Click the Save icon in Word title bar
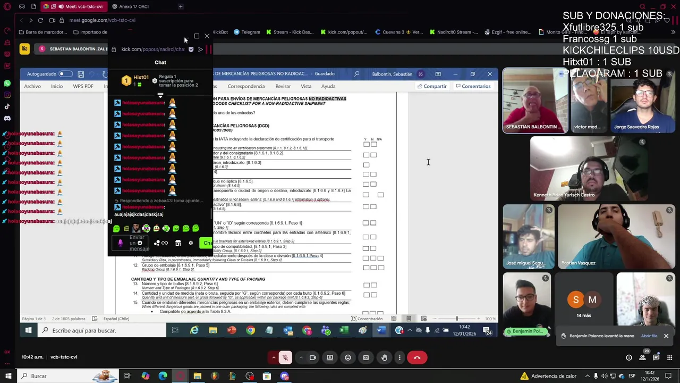The width and height of the screenshot is (680, 383). 81,74
